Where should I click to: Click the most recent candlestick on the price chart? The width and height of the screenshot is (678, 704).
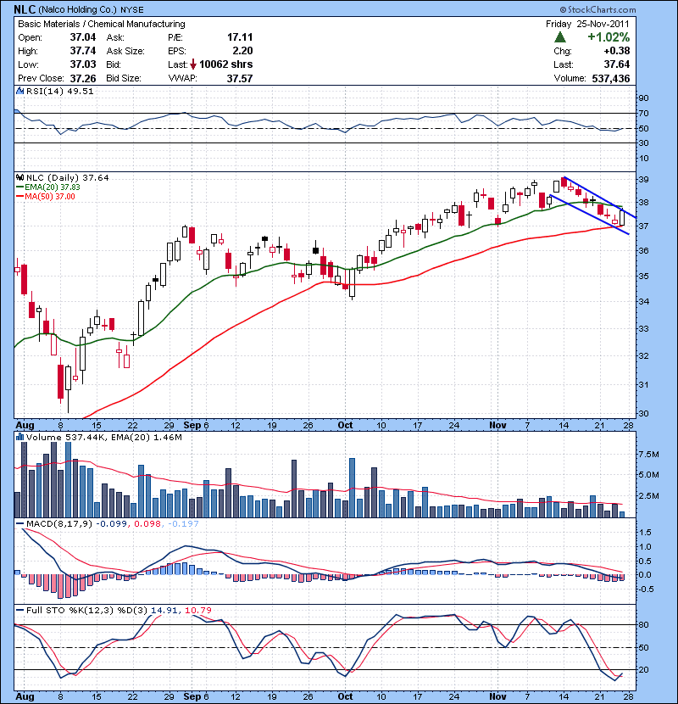click(622, 216)
